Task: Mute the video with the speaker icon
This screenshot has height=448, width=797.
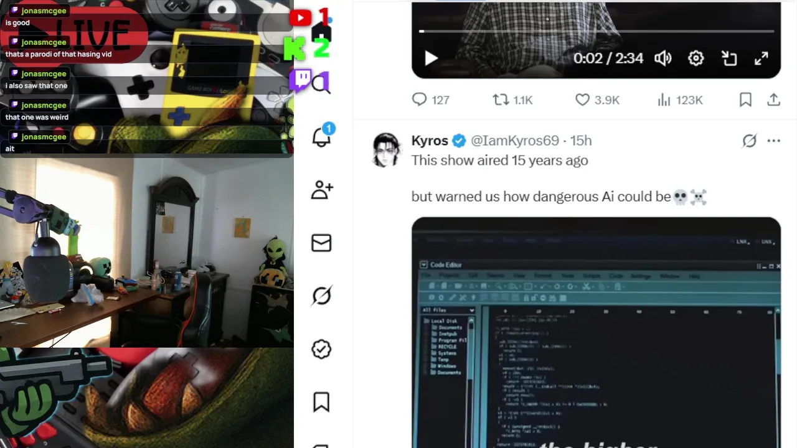Action: 663,58
